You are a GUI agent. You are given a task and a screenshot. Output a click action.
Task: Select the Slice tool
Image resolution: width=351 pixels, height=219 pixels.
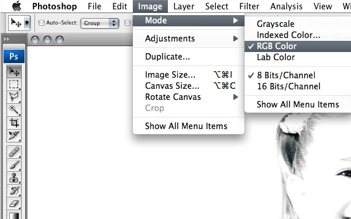click(14, 135)
